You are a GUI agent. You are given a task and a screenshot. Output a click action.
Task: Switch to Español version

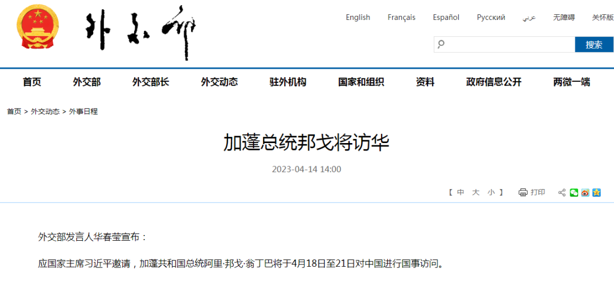click(446, 17)
